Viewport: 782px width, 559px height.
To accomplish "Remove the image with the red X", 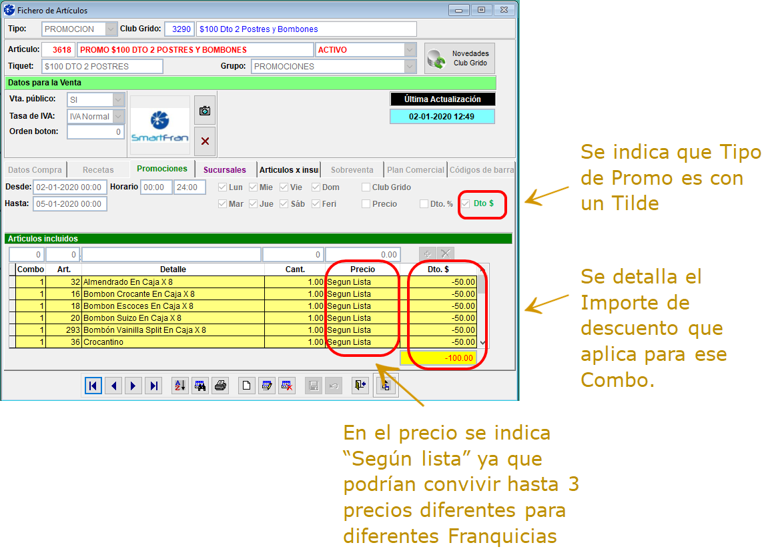I will 205,141.
